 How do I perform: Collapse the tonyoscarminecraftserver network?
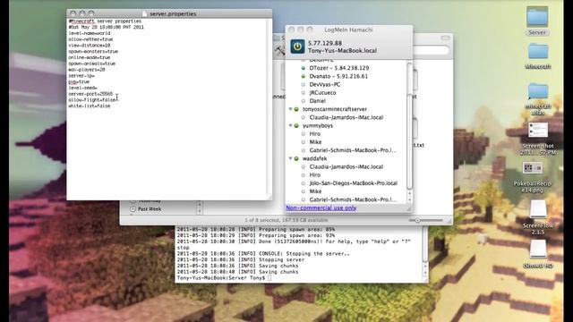(290, 109)
